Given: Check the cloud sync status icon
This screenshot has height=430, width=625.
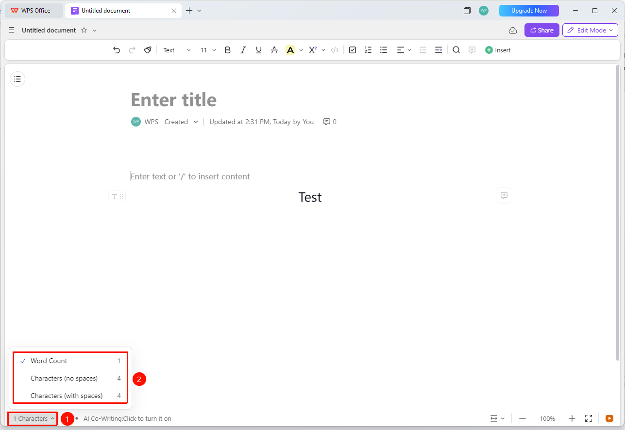Looking at the screenshot, I should [513, 30].
